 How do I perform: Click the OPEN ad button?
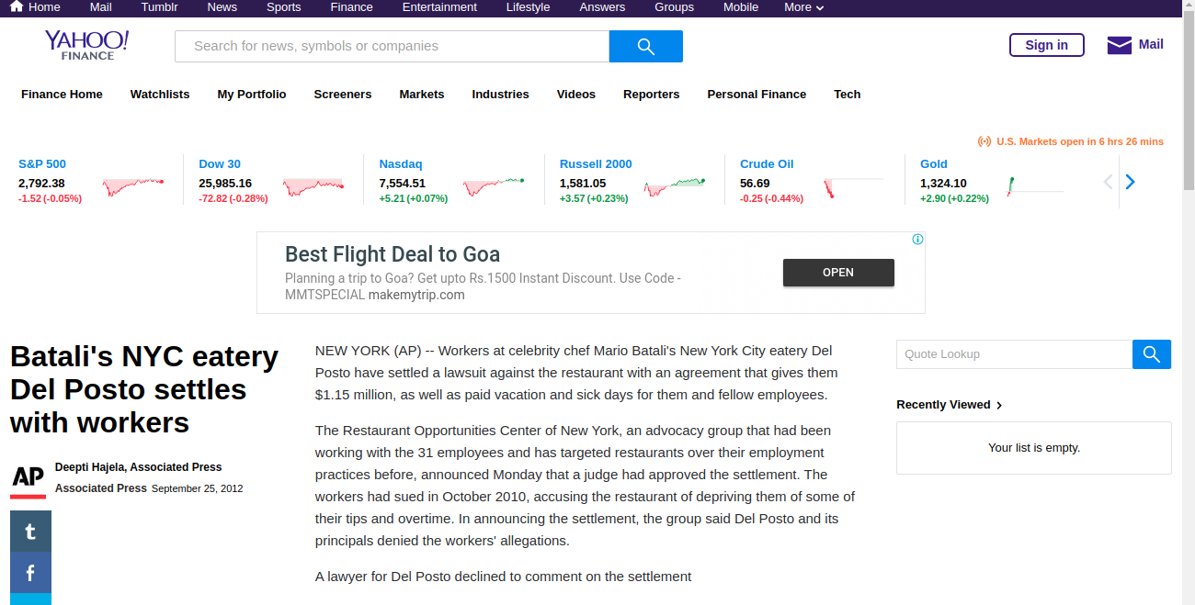(838, 273)
